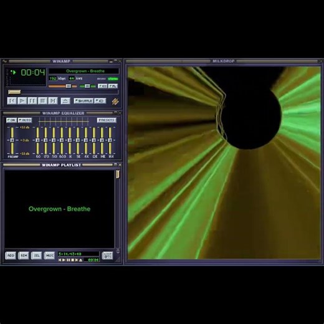Toggle the equalizer AUTO button
Image resolution: width=324 pixels, height=324 pixels.
tap(25, 120)
